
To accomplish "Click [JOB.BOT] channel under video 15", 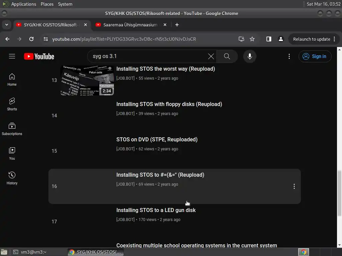I will click(126, 149).
